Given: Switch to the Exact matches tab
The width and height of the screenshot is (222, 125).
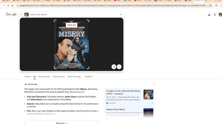Looking at the screenshot, I should pyautogui.click(x=44, y=76).
